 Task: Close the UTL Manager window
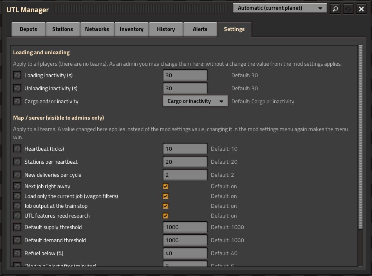tap(361, 9)
